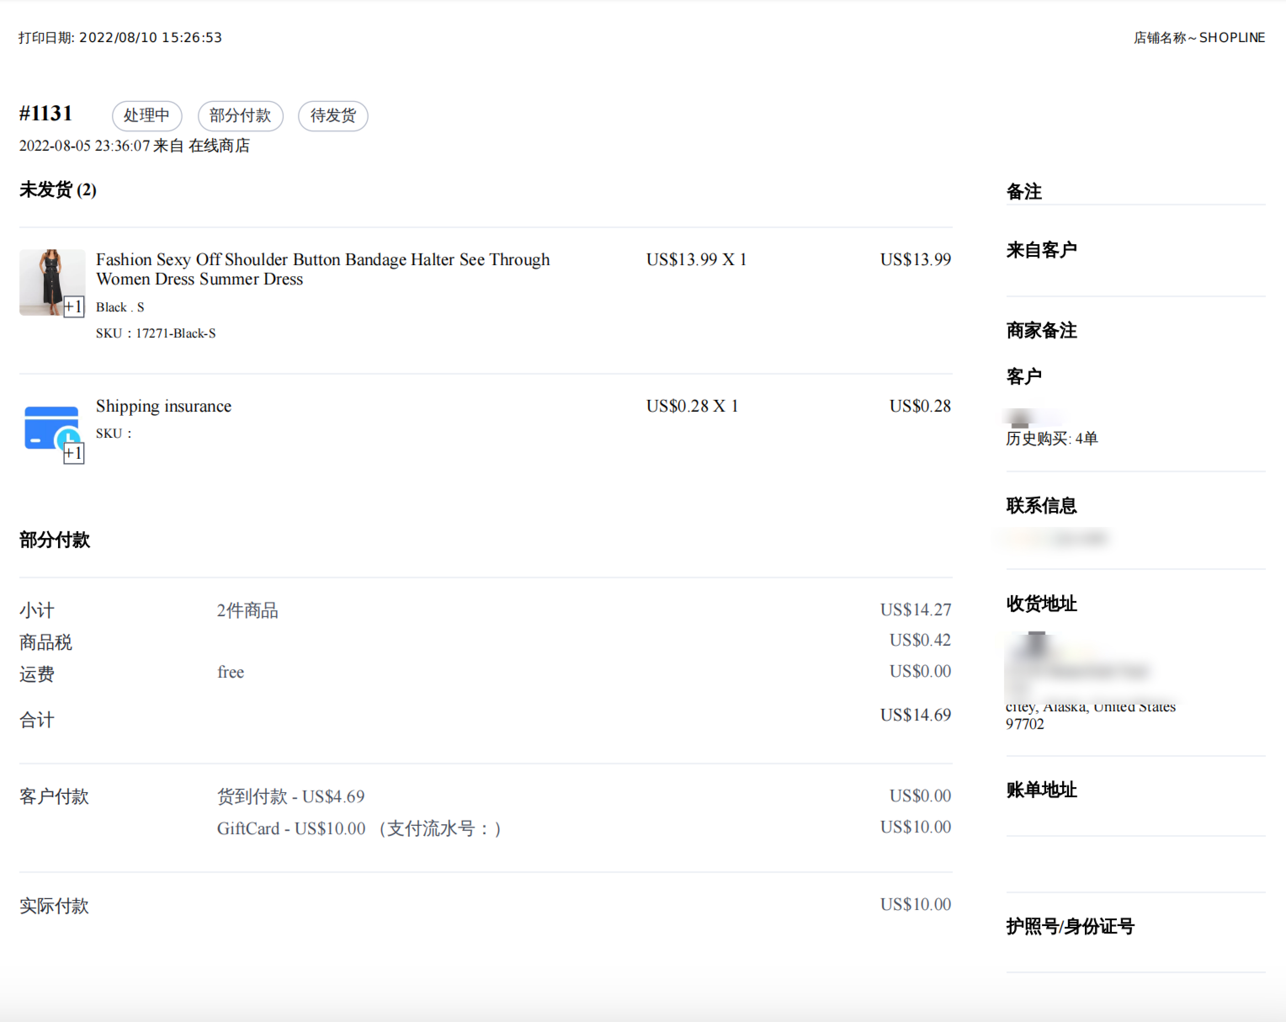The width and height of the screenshot is (1286, 1022).
Task: Click the order number #1131
Action: 45,113
